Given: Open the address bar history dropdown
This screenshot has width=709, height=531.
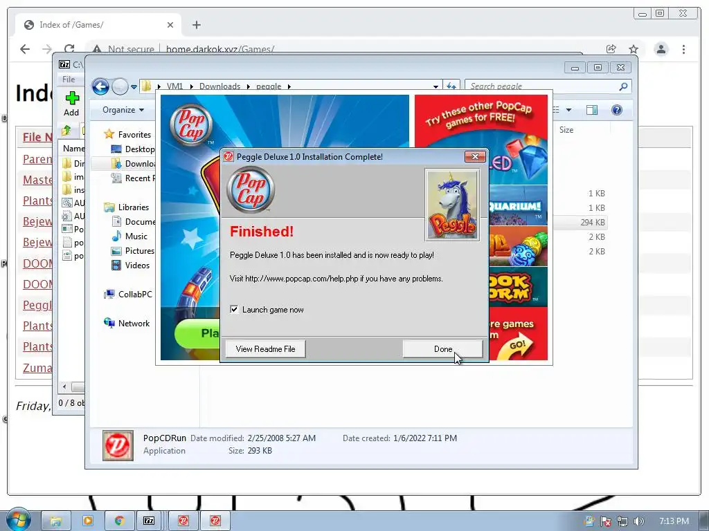Looking at the screenshot, I should click(436, 86).
